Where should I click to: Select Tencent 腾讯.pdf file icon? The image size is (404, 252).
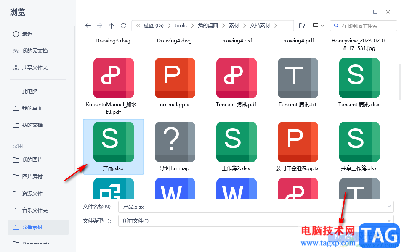coord(236,78)
